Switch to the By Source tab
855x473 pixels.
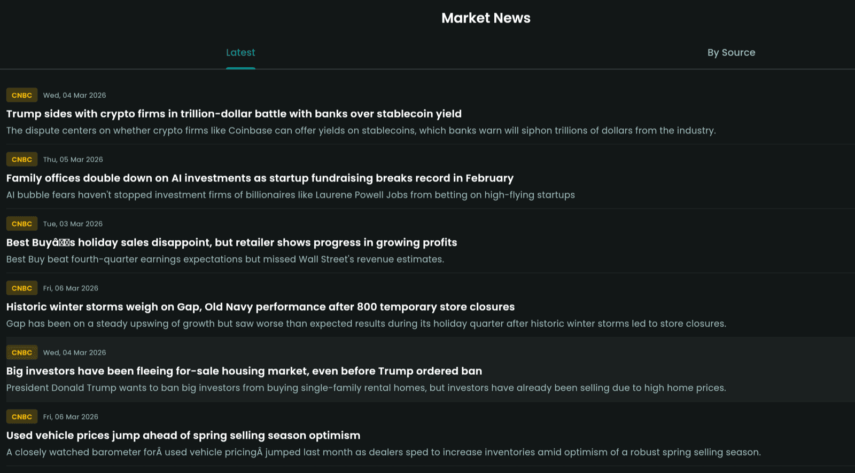click(x=731, y=52)
